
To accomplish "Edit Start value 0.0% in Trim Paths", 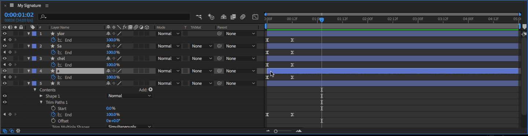I will click(111, 108).
